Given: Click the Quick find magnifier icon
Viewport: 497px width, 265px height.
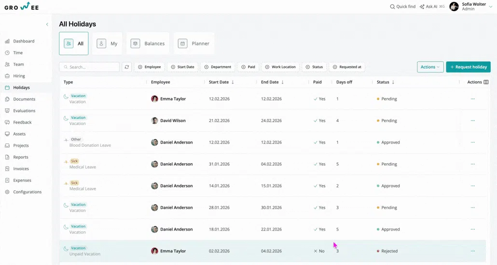Looking at the screenshot, I should point(392,7).
